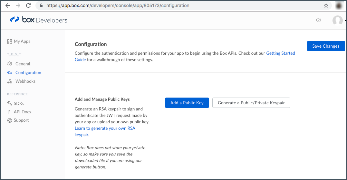Click the SDKs wrench icon
The width and height of the screenshot is (347, 180).
(x=10, y=103)
